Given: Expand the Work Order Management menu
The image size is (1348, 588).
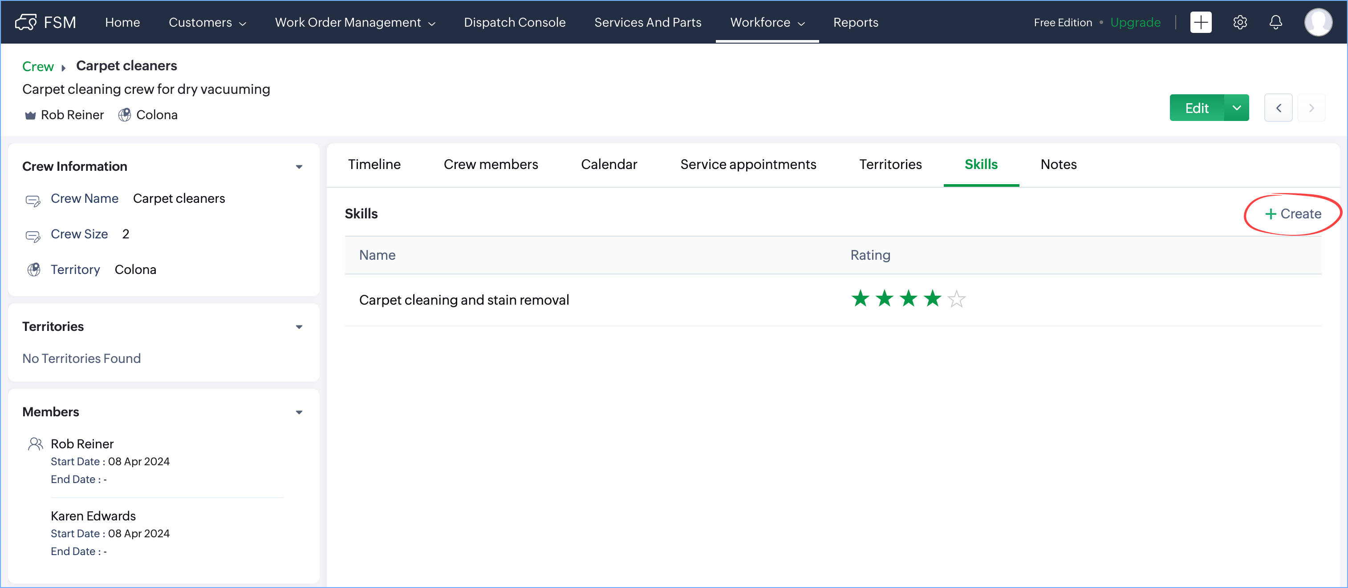Looking at the screenshot, I should tap(355, 23).
